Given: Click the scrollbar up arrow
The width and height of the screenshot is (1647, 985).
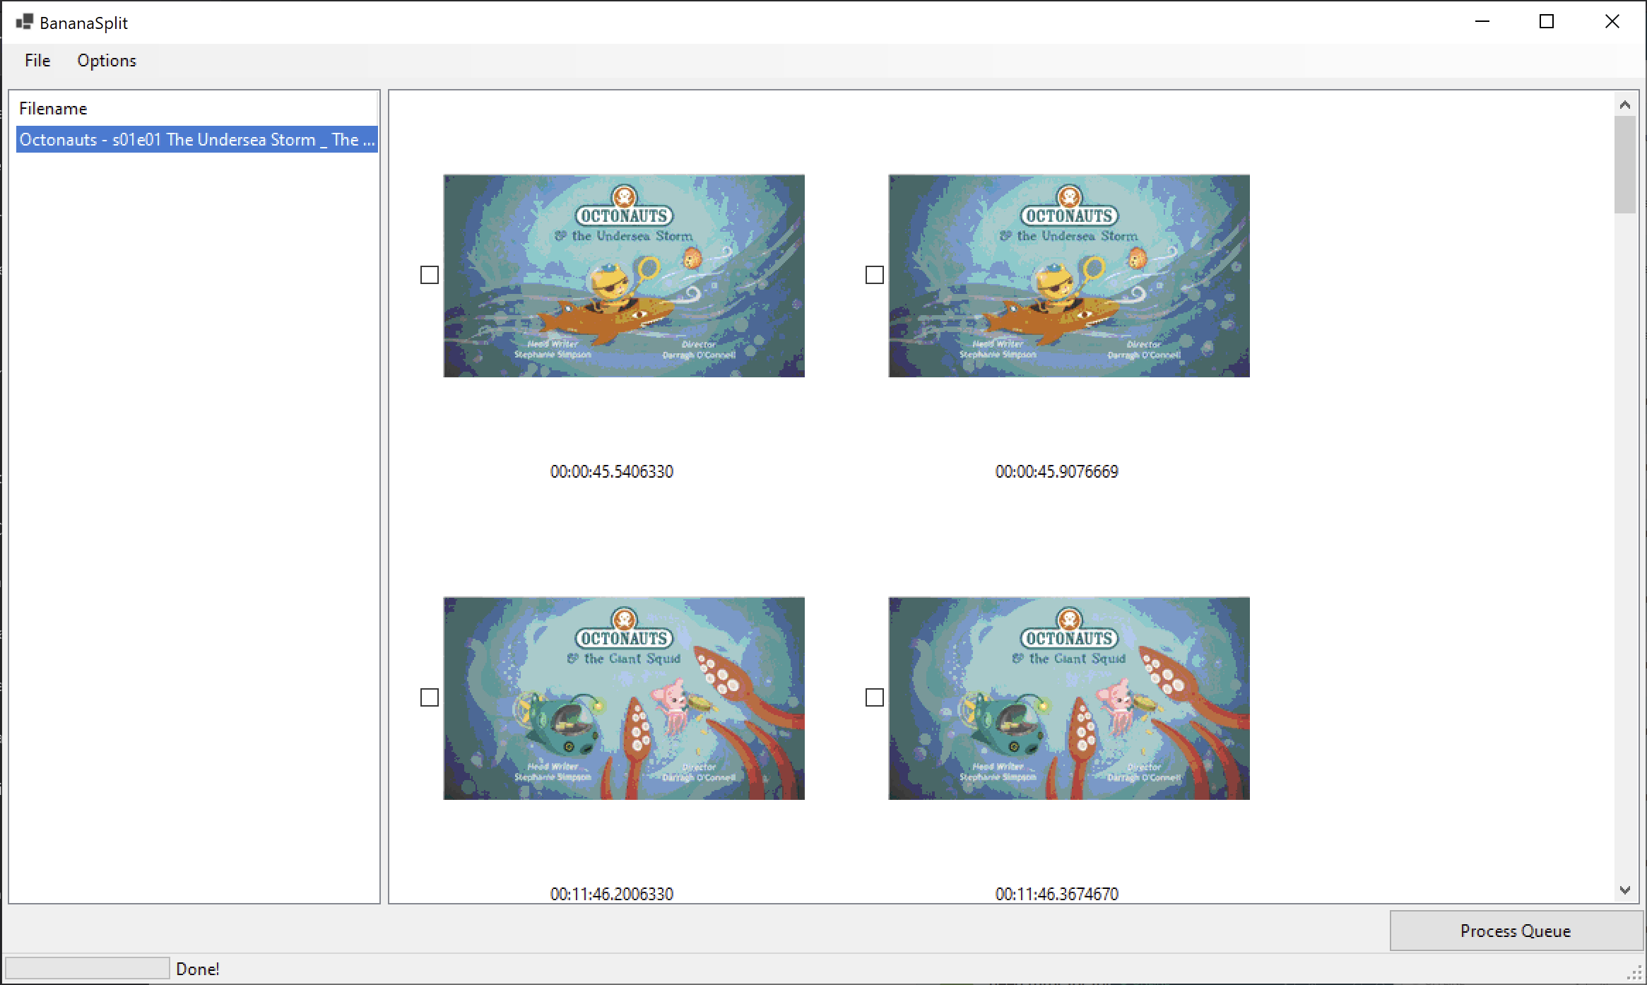Looking at the screenshot, I should click(1625, 103).
